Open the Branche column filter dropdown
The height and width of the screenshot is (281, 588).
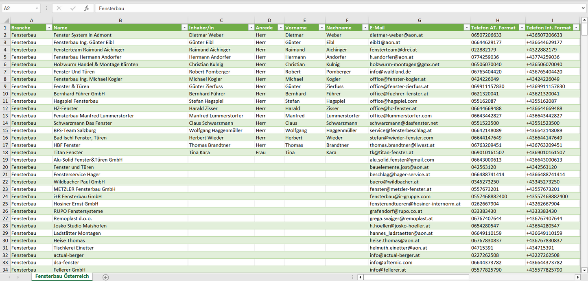49,28
